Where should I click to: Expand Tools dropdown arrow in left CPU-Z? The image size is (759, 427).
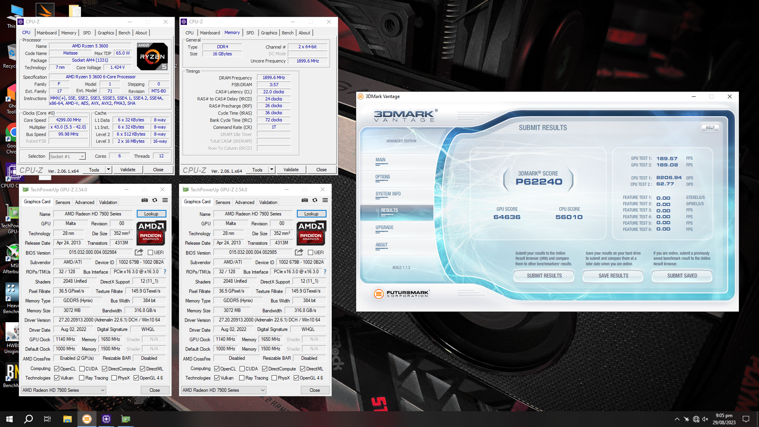point(108,170)
